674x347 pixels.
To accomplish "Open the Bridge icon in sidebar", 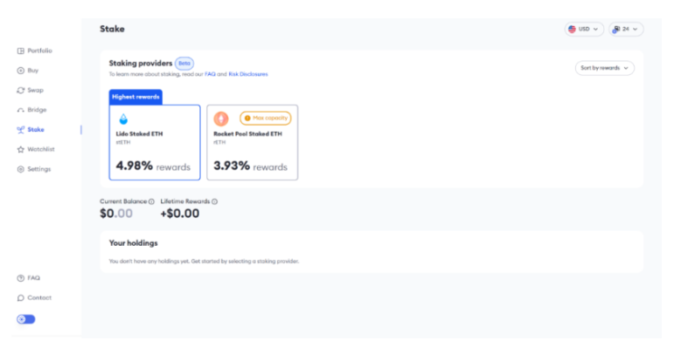I will click(x=21, y=110).
